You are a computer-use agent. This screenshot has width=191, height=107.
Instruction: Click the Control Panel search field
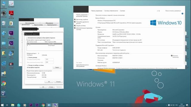tap(173, 11)
